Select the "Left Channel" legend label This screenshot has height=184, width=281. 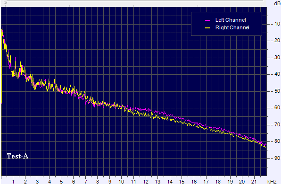[231, 20]
